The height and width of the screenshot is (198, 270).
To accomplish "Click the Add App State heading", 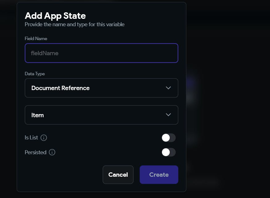I will pos(55,15).
